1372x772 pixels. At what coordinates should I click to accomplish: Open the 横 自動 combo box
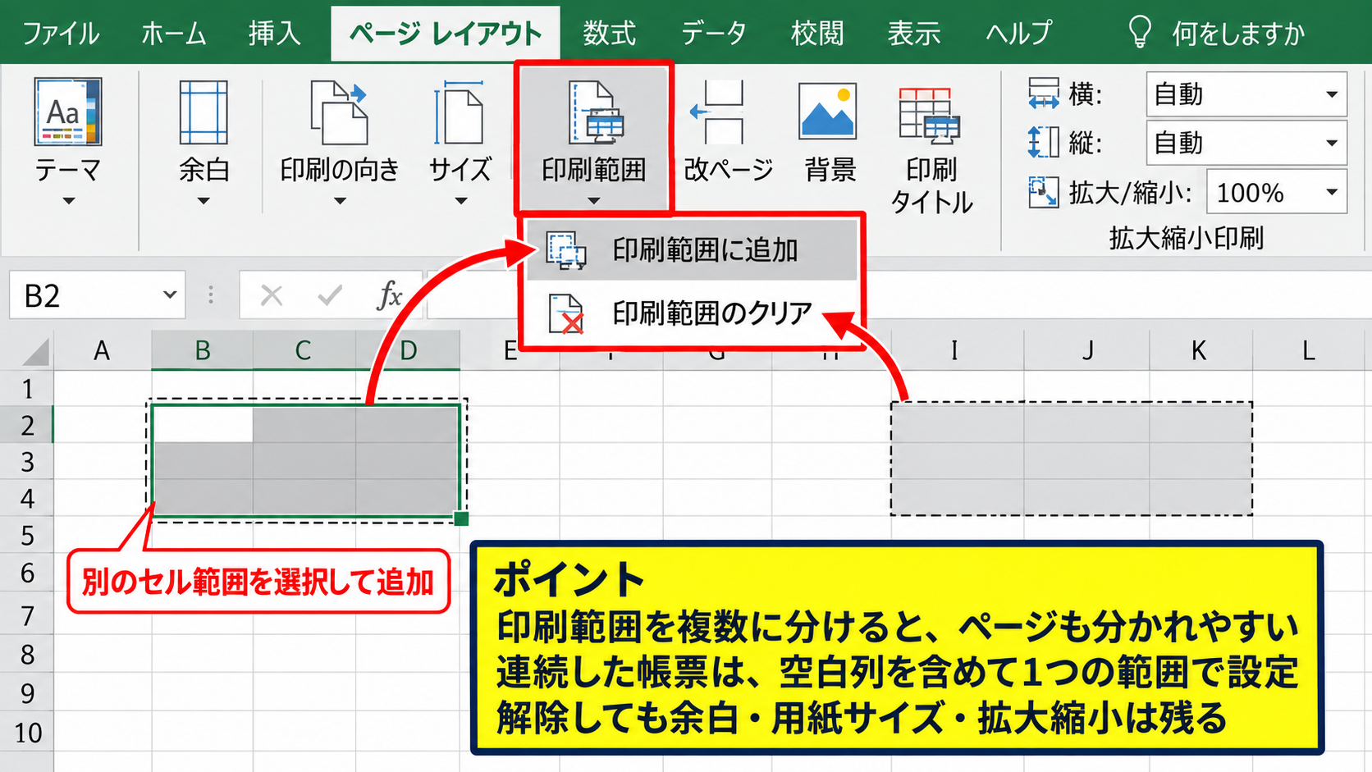coord(1246,94)
